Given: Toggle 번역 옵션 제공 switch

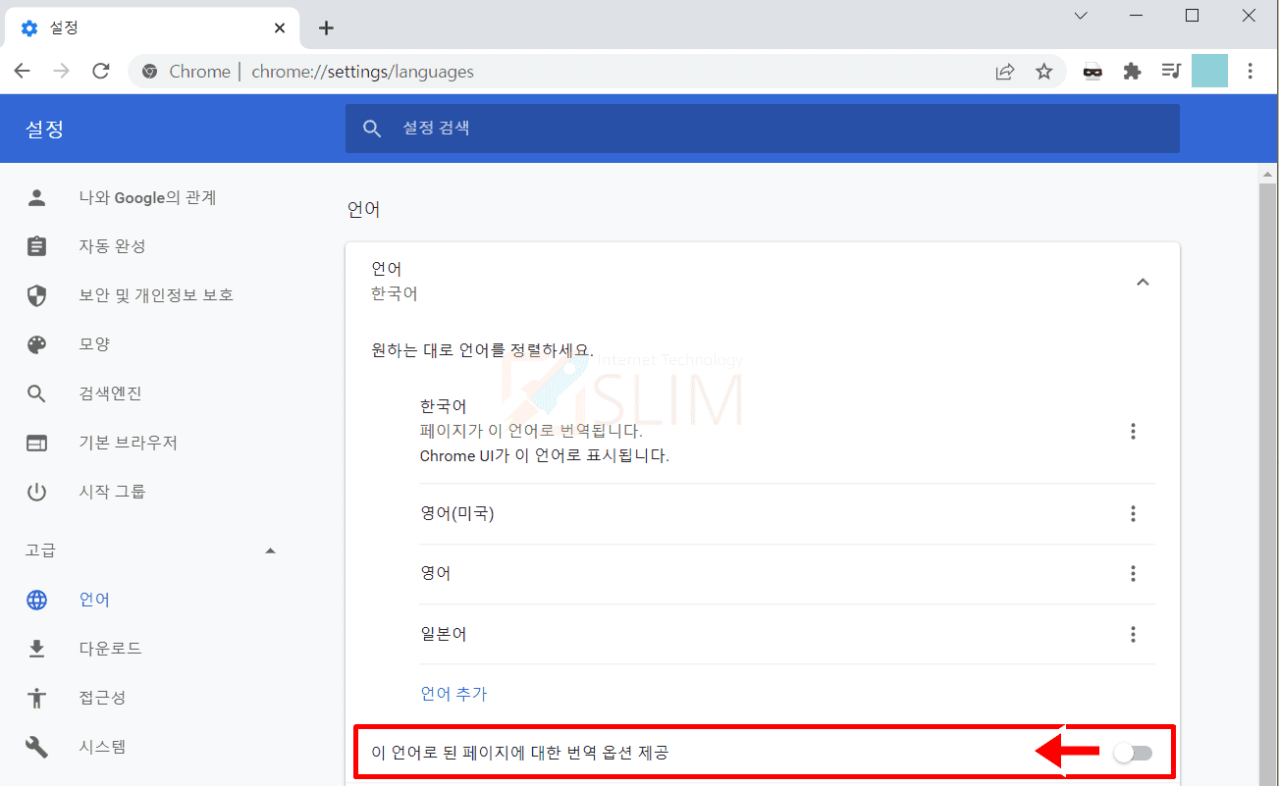Looking at the screenshot, I should 1133,753.
